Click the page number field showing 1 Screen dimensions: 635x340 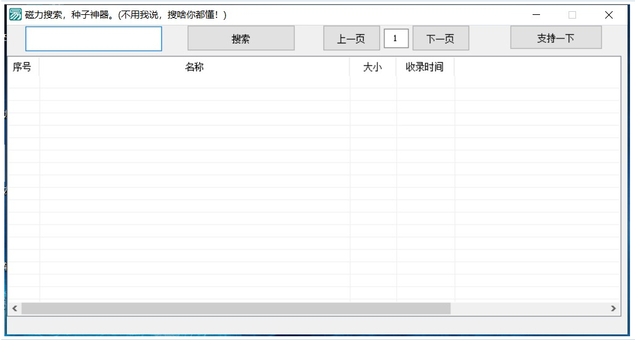[396, 38]
